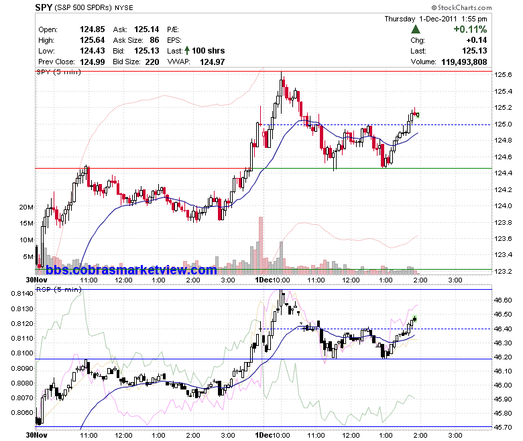
Task: Select the Prev Close value 124.99
Action: pos(92,62)
